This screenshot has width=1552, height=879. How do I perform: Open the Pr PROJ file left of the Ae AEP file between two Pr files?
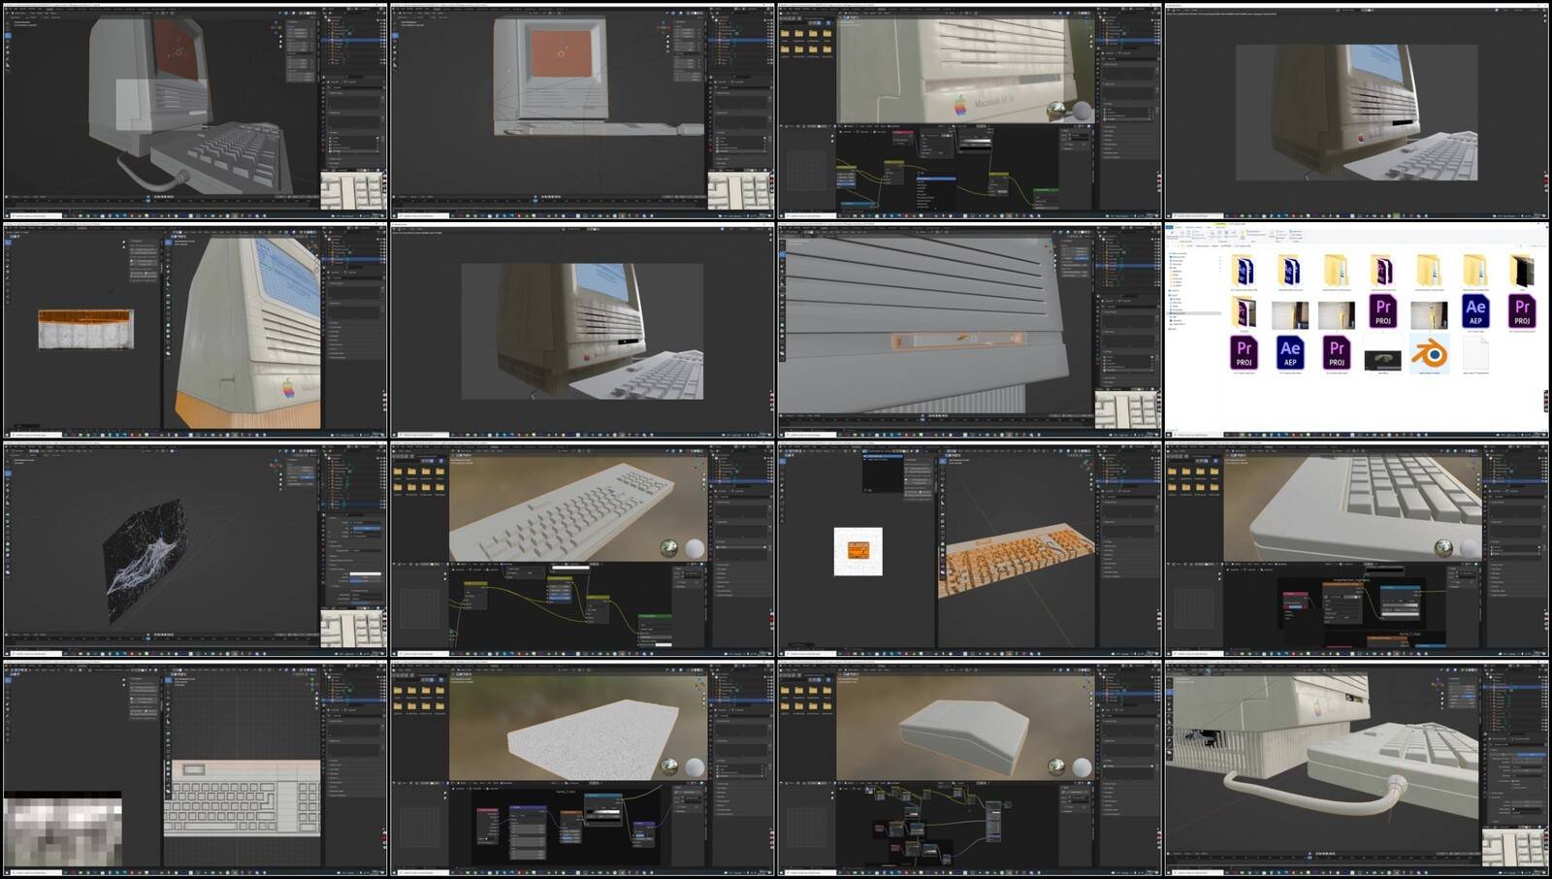[x=1244, y=352]
